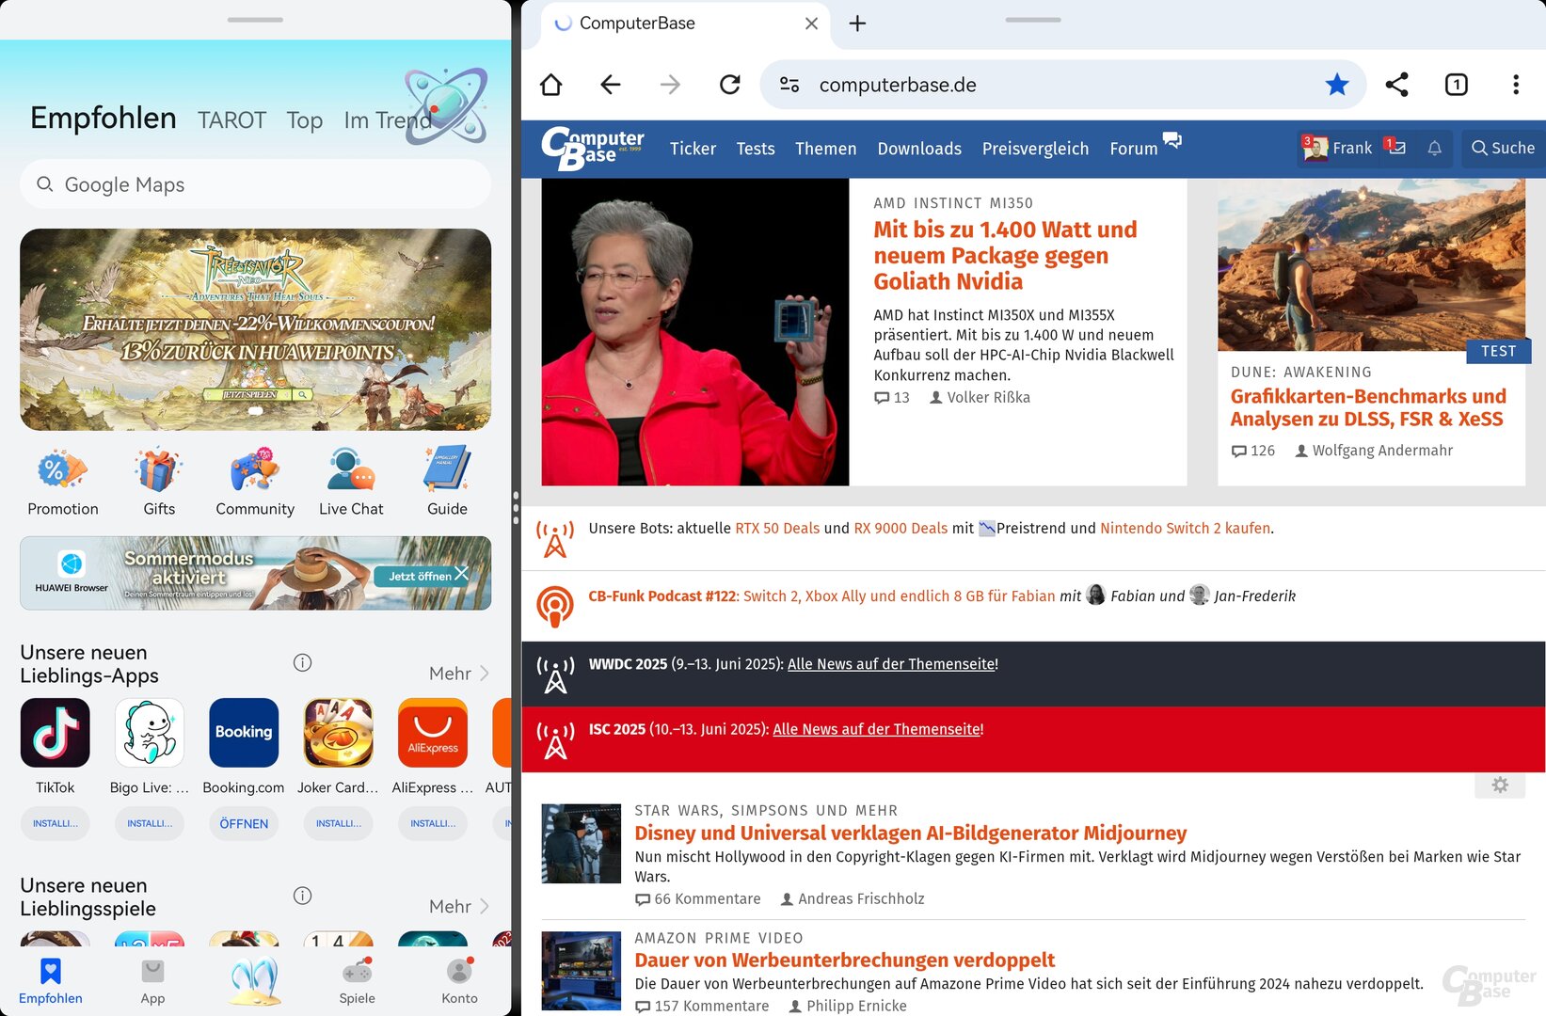Viewport: 1546px width, 1016px height.
Task: Click the Dune Awakening thumbnail image
Action: pyautogui.click(x=1371, y=264)
